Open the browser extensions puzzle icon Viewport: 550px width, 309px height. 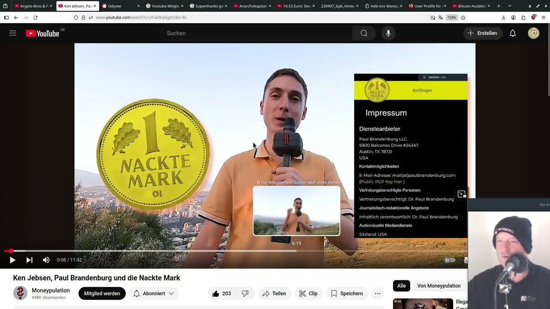click(523, 18)
